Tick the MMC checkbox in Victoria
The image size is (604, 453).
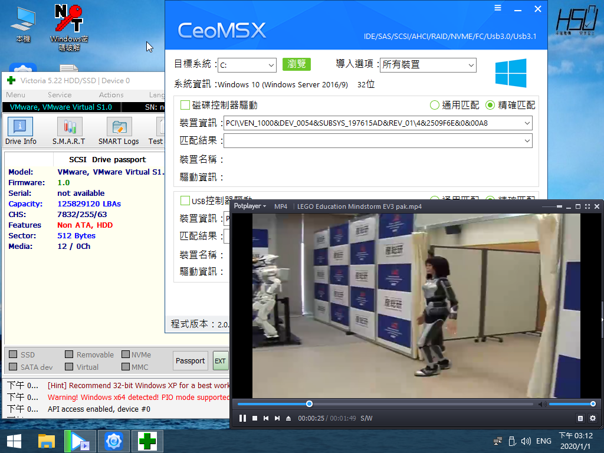click(126, 367)
